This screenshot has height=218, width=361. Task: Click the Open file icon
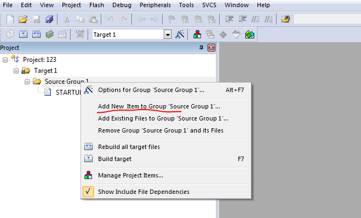coord(23,19)
